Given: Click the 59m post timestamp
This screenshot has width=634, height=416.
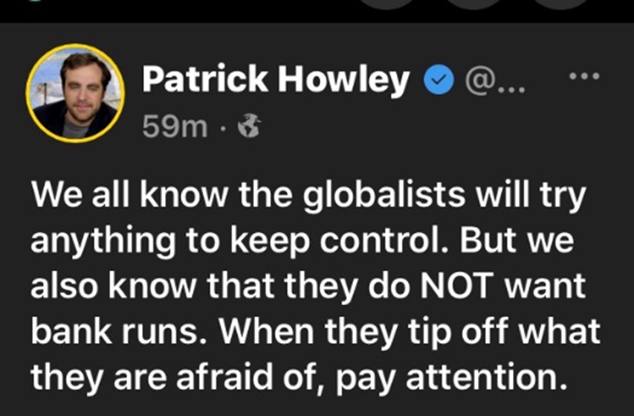Looking at the screenshot, I should tap(175, 127).
